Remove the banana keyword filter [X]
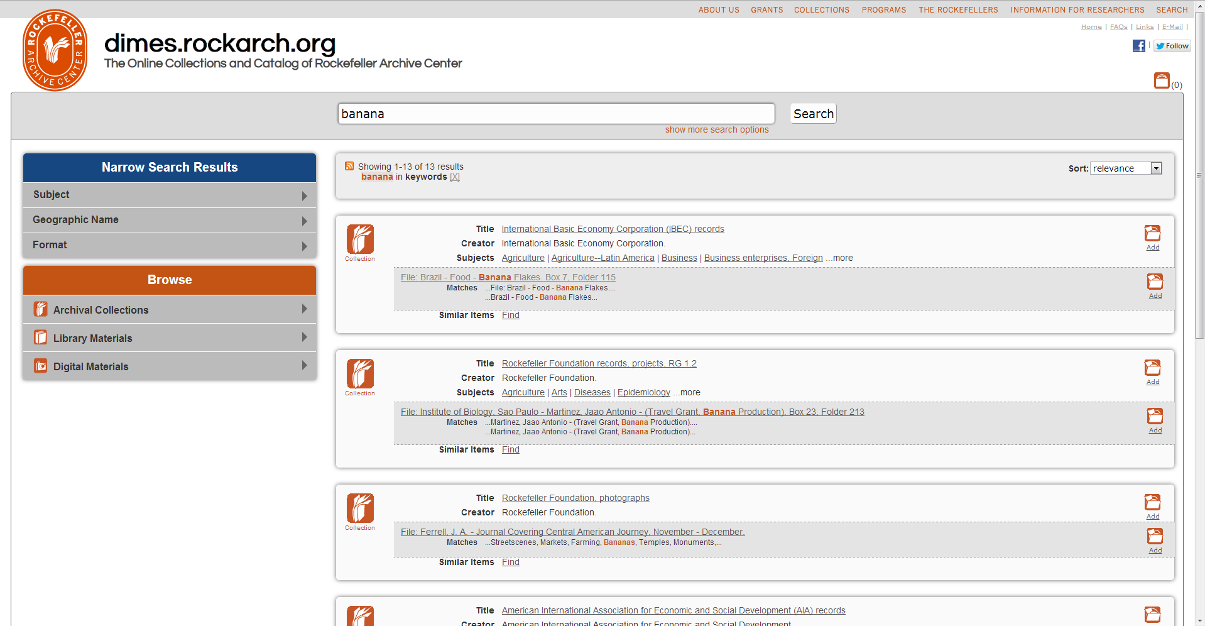1205x626 pixels. click(x=455, y=177)
